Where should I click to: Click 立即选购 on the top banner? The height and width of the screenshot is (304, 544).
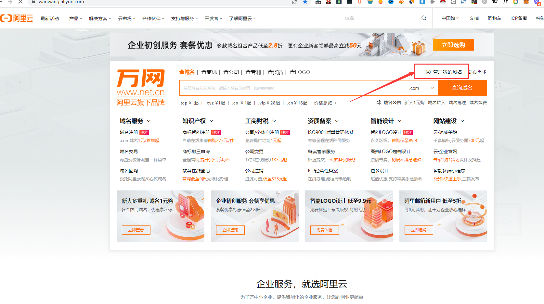point(453,45)
